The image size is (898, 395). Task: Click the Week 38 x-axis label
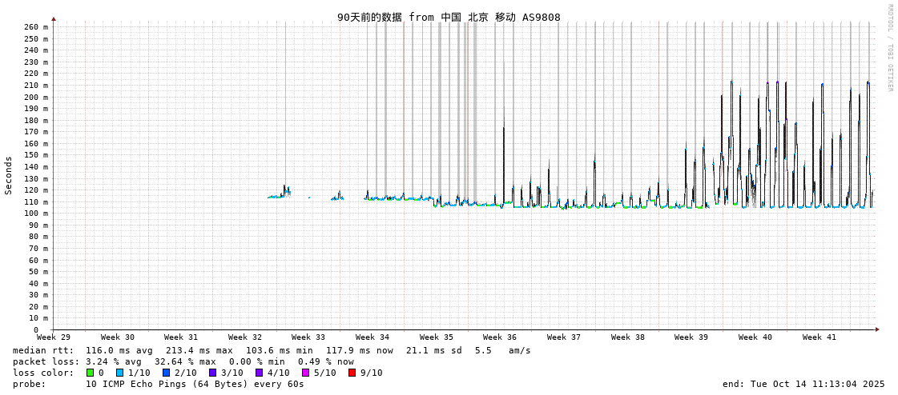627,337
